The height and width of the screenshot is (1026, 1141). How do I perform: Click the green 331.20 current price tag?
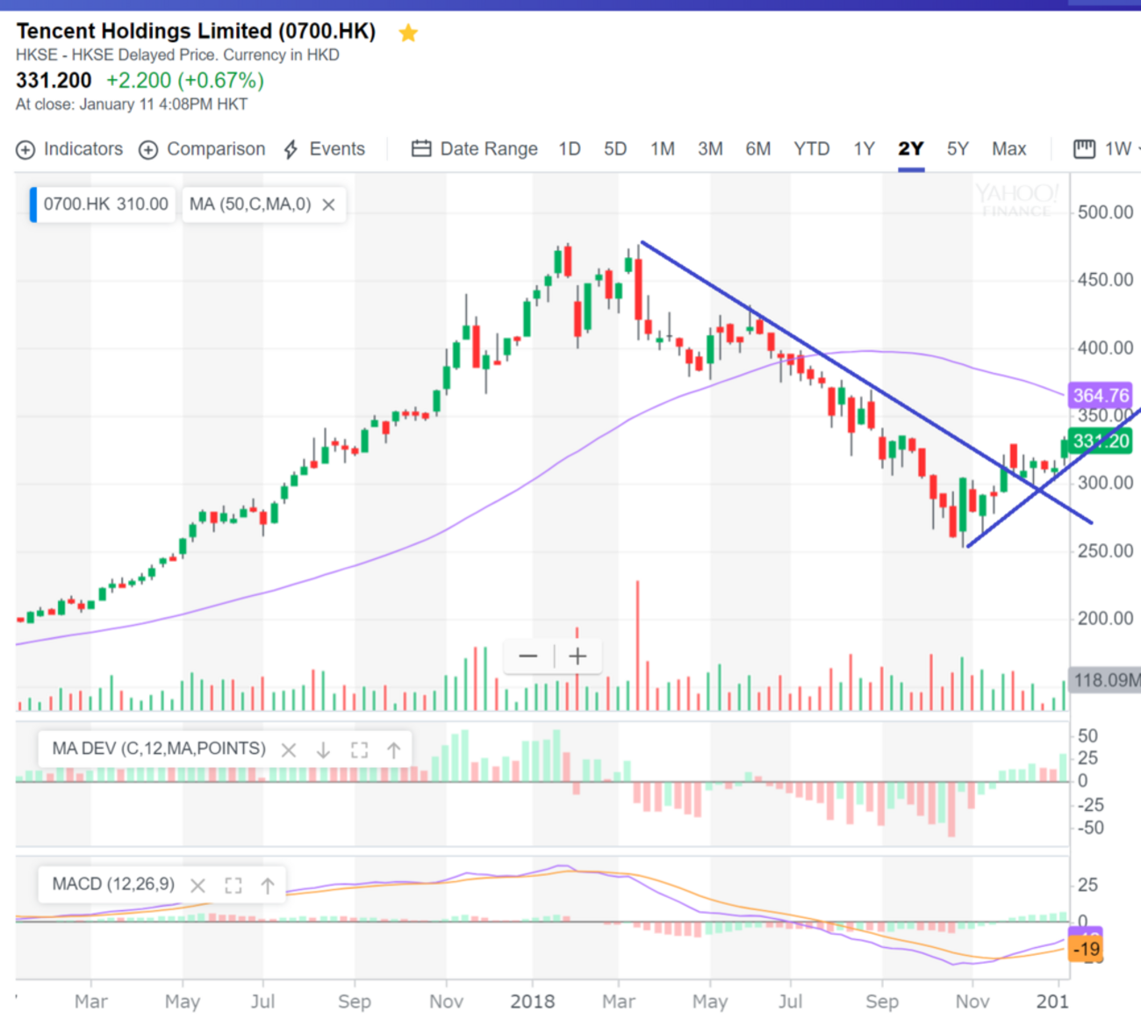(1101, 441)
